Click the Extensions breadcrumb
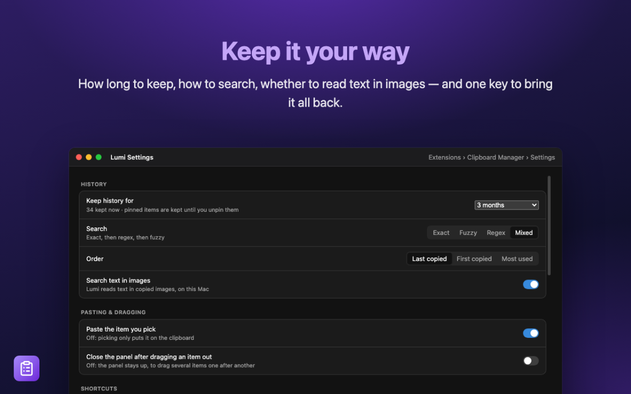The width and height of the screenshot is (631, 394). tap(444, 158)
